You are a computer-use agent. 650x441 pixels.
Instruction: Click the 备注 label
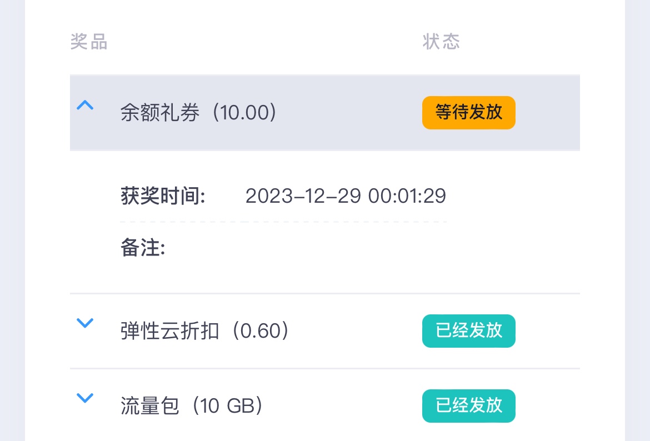143,249
